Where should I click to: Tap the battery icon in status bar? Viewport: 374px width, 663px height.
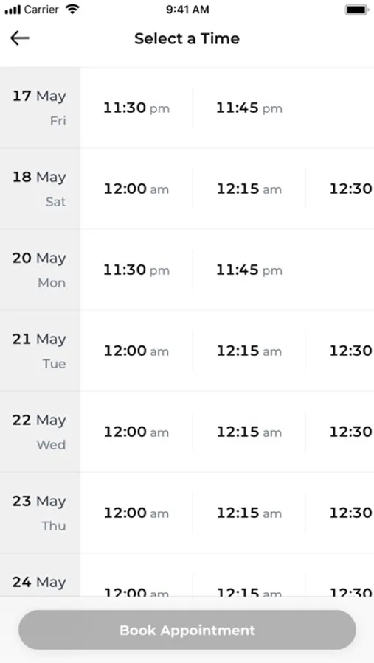356,10
